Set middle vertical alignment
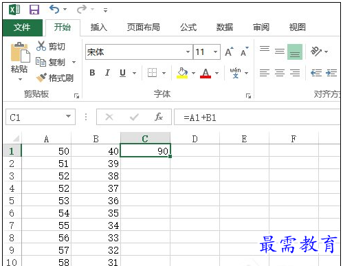343x266 pixels. 280,52
